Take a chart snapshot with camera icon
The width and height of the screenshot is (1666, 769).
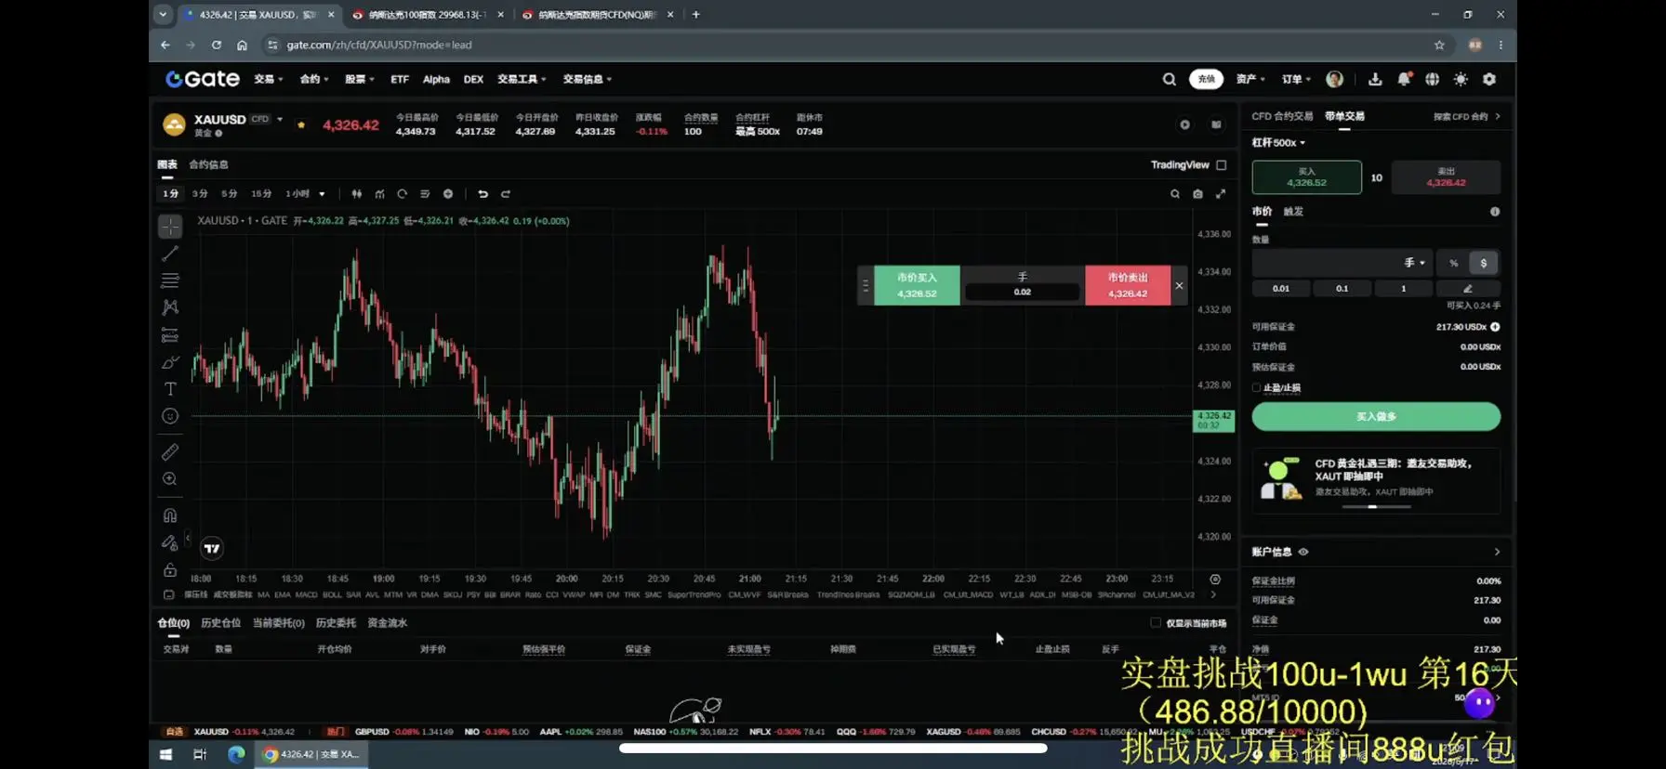tap(1197, 194)
